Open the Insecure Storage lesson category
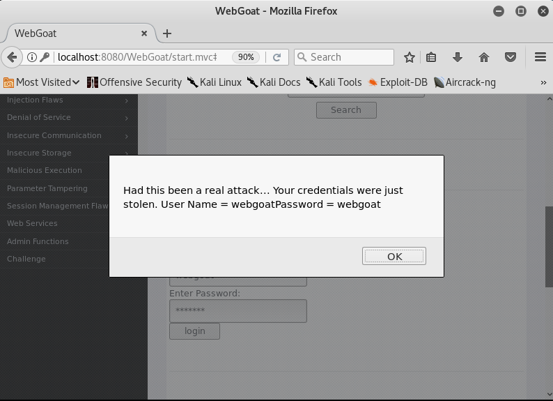Viewport: 553px width, 401px height. [x=39, y=153]
